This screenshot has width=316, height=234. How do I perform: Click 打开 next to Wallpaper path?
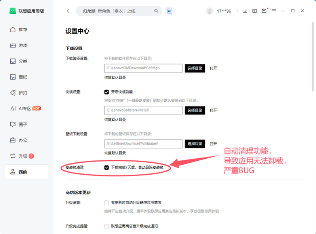(x=213, y=144)
